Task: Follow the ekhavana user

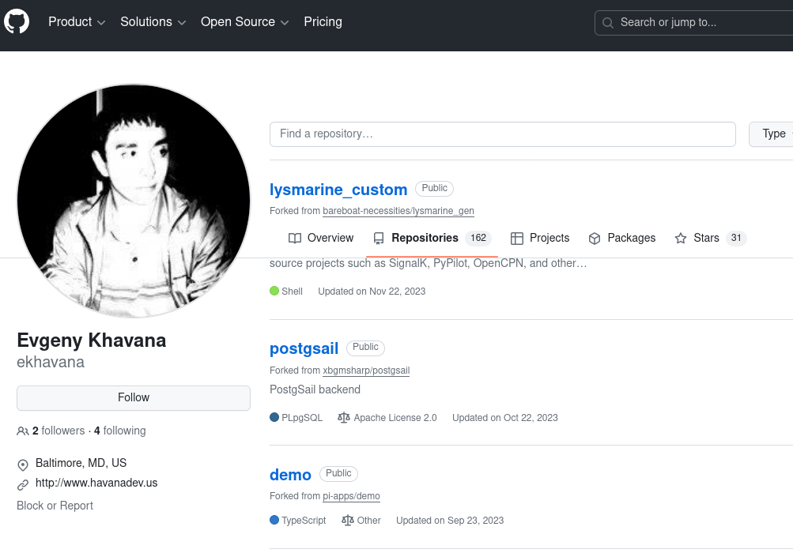Action: (x=134, y=398)
